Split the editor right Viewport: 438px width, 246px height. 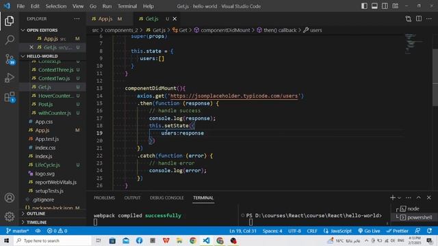click(x=419, y=18)
